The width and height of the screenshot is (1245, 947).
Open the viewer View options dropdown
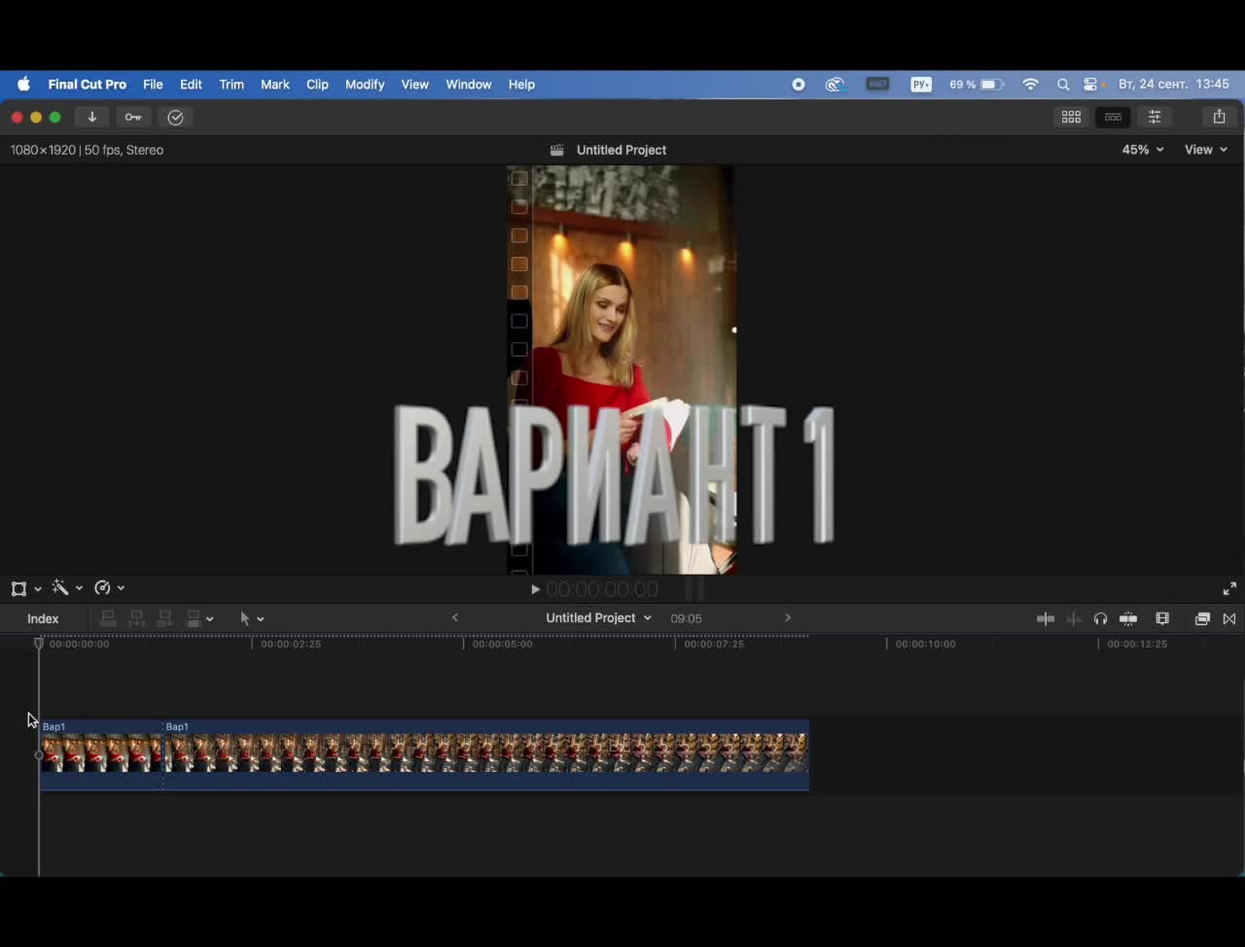point(1206,150)
